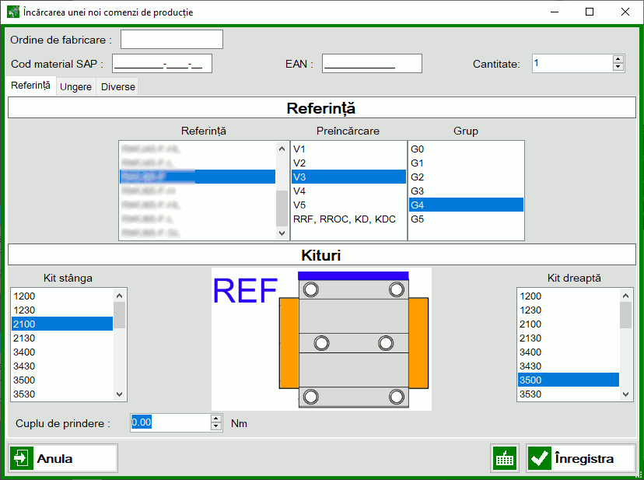Choose G2 in the Grup list
Viewport: 644px width, 480px height.
tap(465, 177)
